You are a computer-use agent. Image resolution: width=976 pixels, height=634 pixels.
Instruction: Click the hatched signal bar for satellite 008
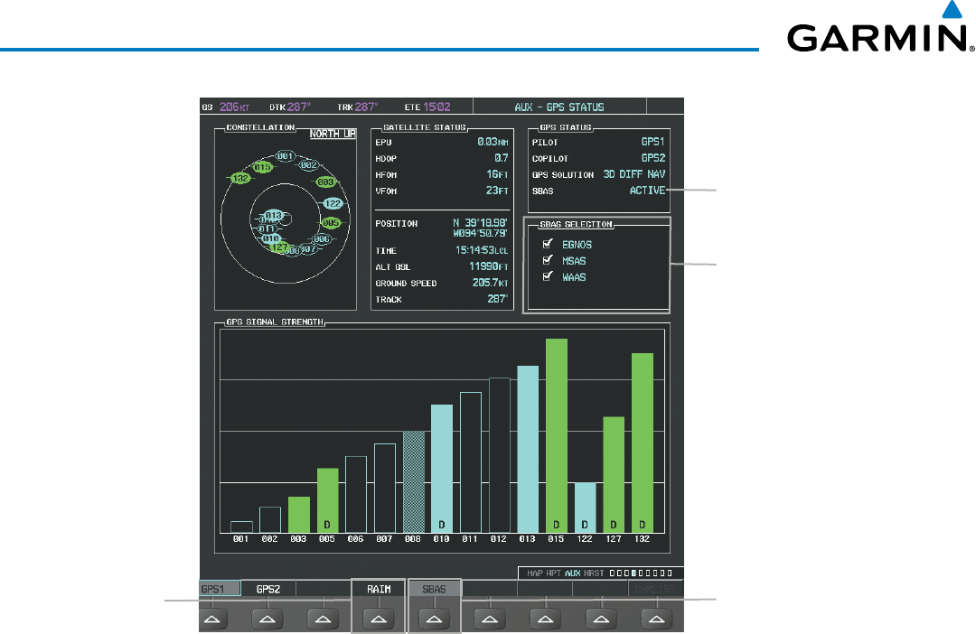point(413,482)
